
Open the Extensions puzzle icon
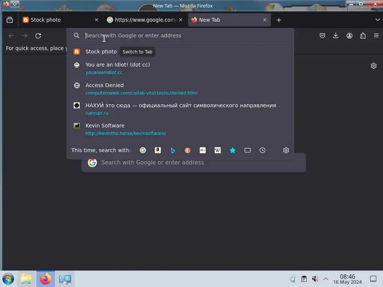[363, 36]
